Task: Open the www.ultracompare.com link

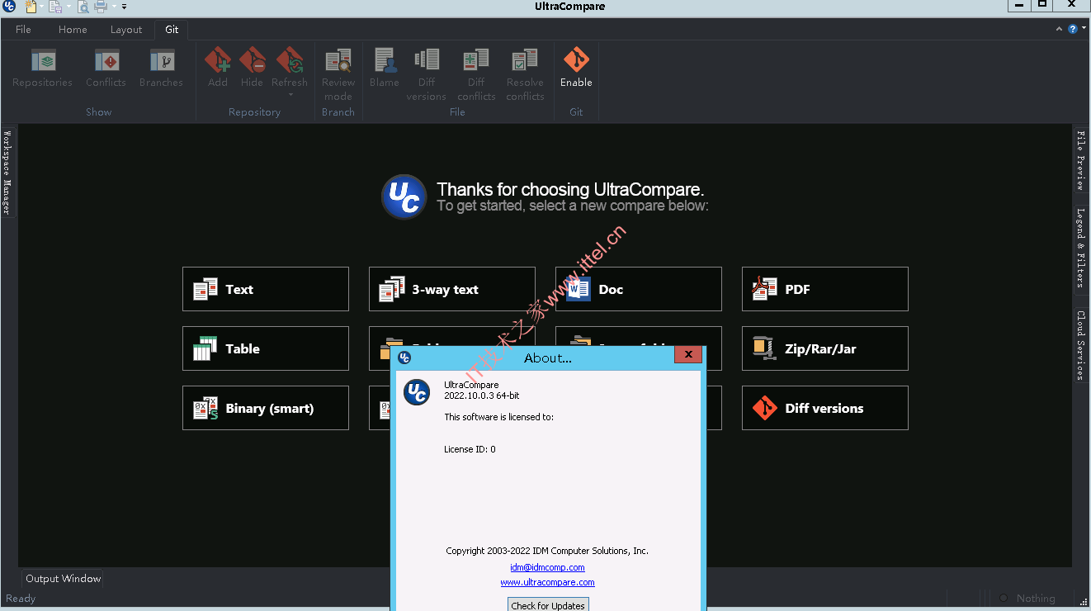Action: [547, 582]
